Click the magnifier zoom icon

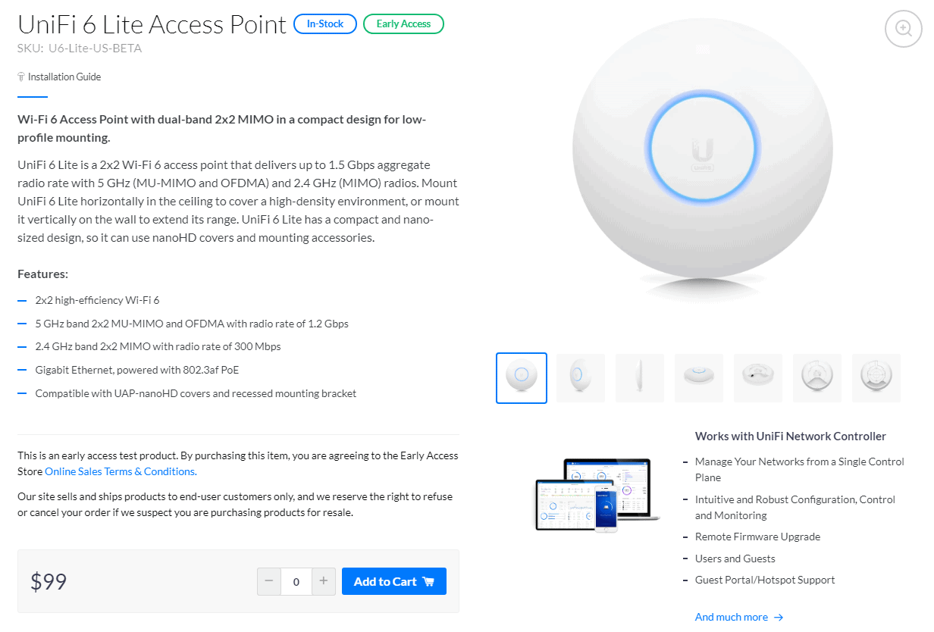[903, 28]
